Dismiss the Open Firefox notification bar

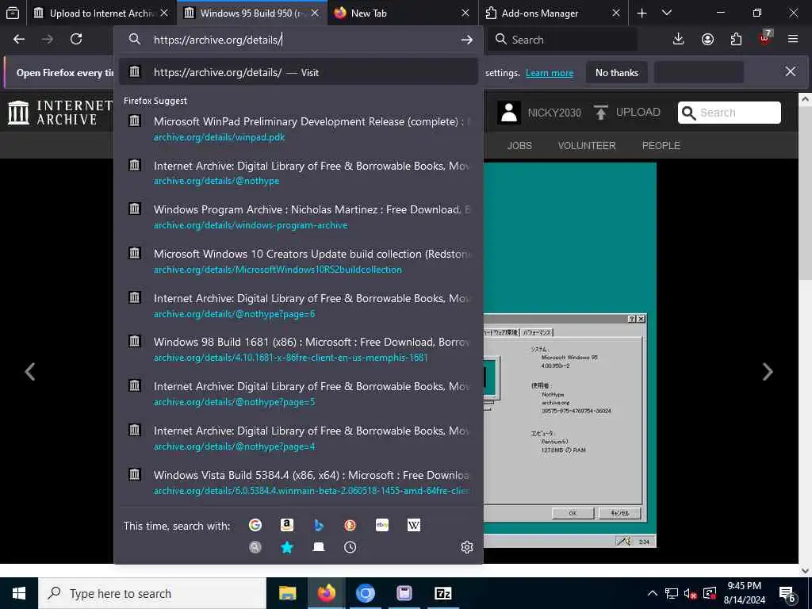coord(791,72)
